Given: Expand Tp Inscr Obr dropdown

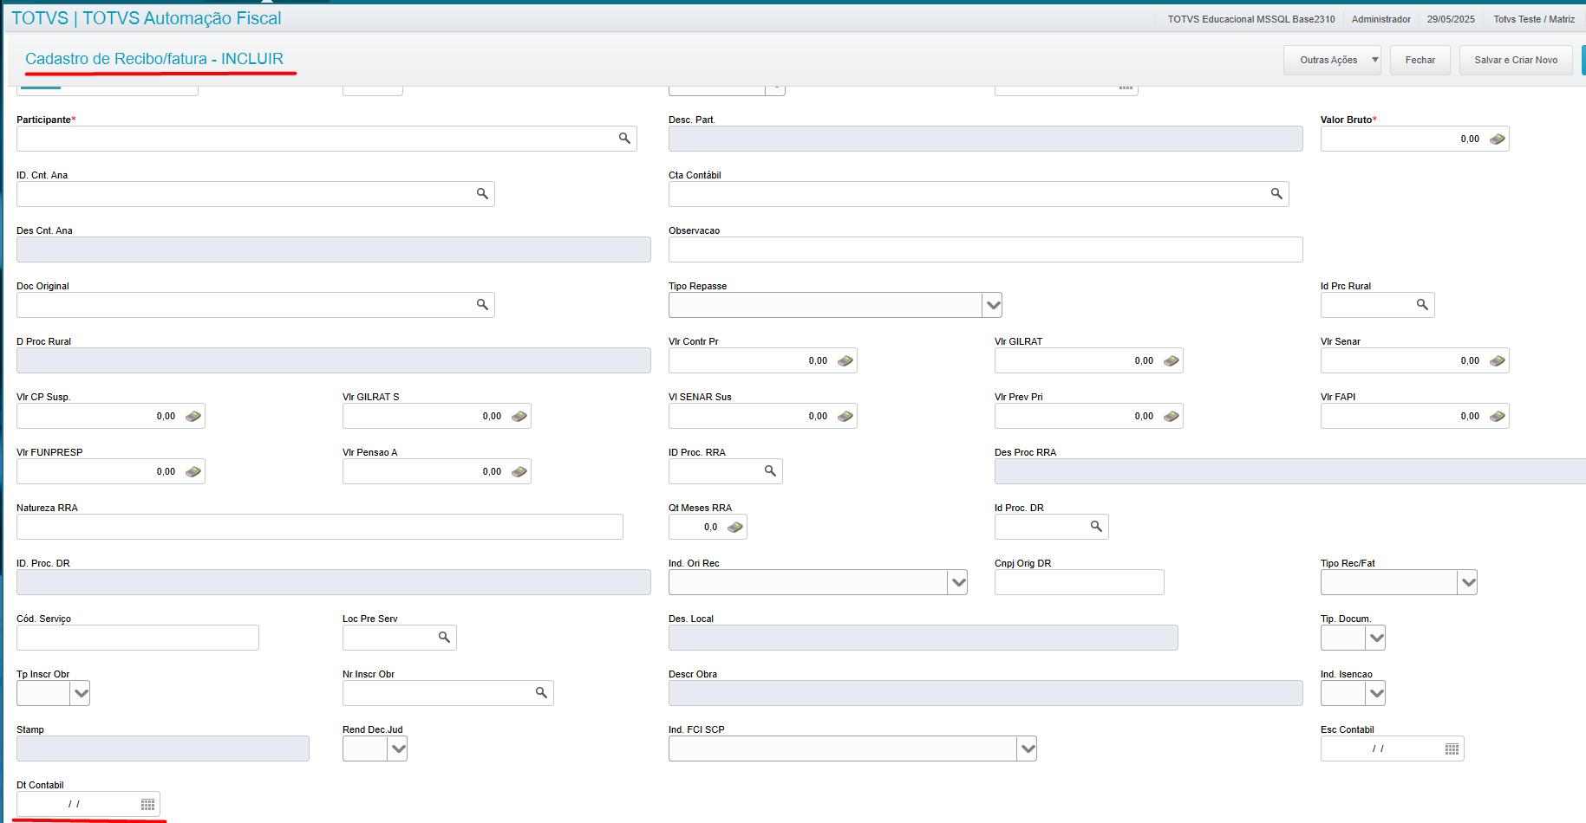Looking at the screenshot, I should point(81,693).
